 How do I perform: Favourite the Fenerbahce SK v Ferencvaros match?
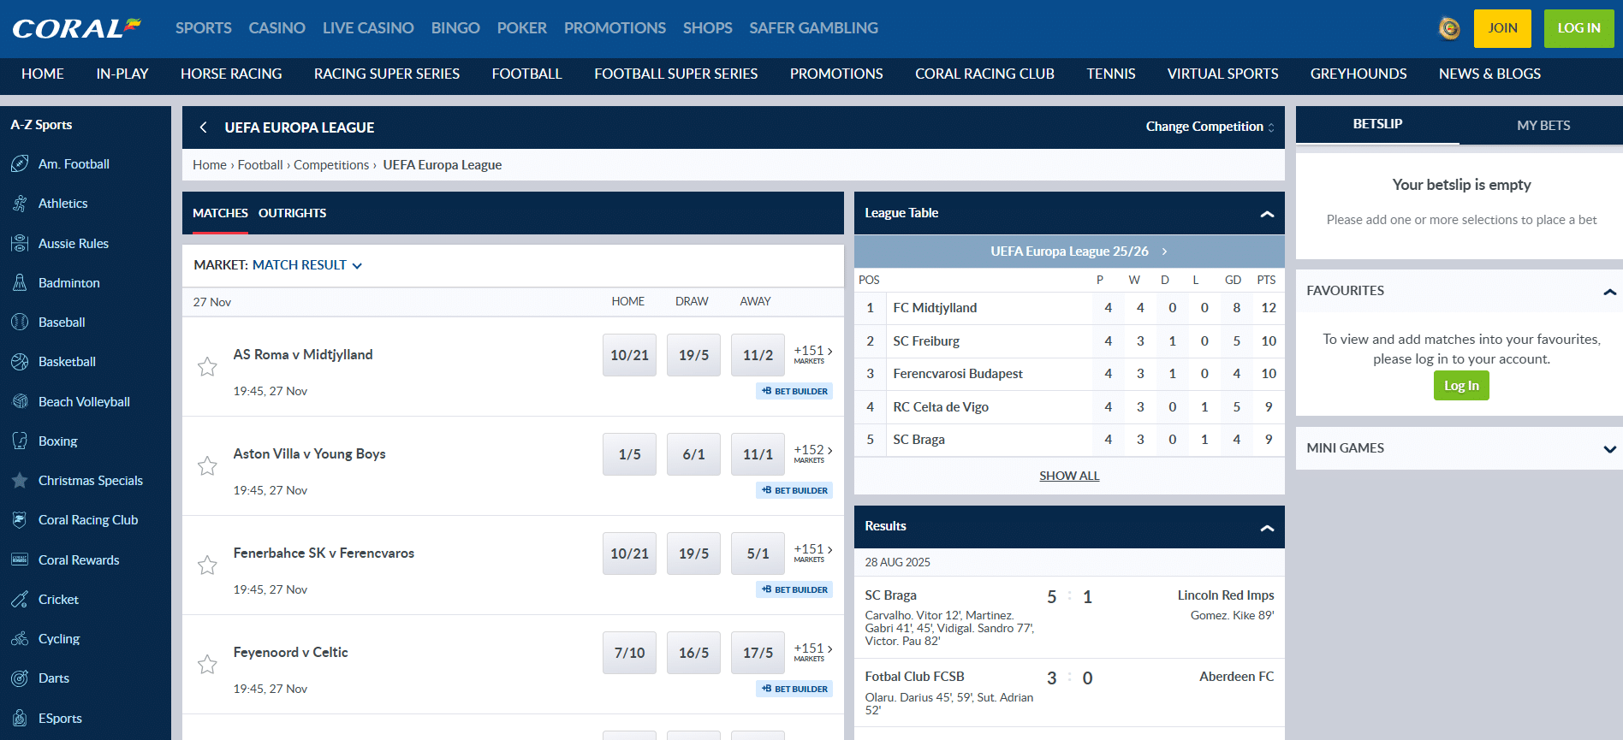click(x=207, y=565)
